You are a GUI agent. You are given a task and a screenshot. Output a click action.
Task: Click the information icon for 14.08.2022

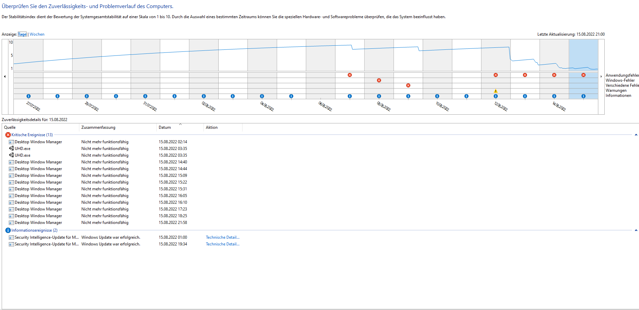(554, 96)
